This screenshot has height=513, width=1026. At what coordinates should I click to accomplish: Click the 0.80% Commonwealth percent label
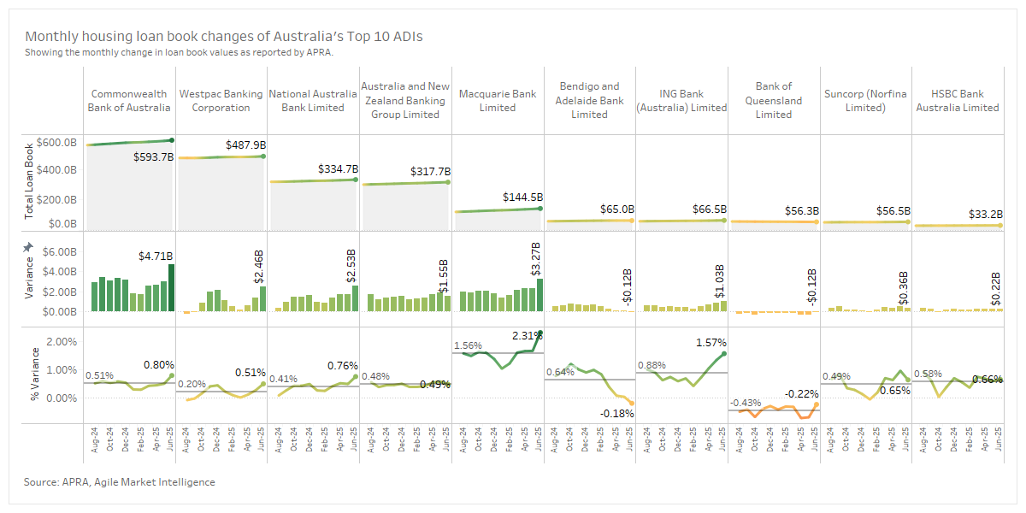click(159, 365)
